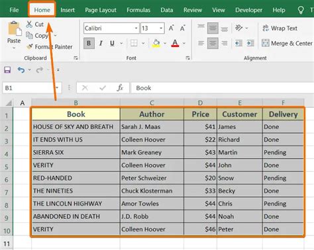
Task: Open Font group dialog launcher
Action: (x=187, y=58)
